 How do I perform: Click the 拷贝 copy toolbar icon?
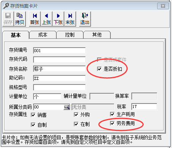click(x=20, y=19)
